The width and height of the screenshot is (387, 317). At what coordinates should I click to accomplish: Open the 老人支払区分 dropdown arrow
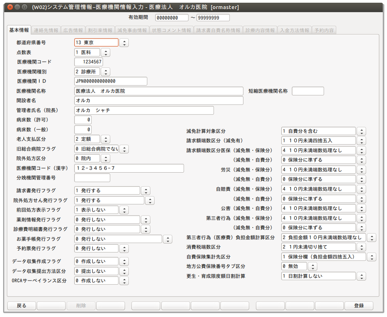[x=106, y=139]
